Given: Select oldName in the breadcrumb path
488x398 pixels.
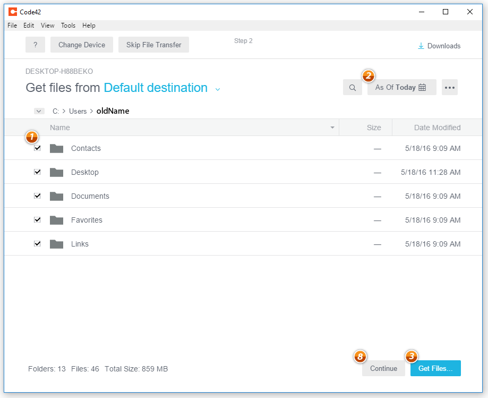Looking at the screenshot, I should 114,111.
